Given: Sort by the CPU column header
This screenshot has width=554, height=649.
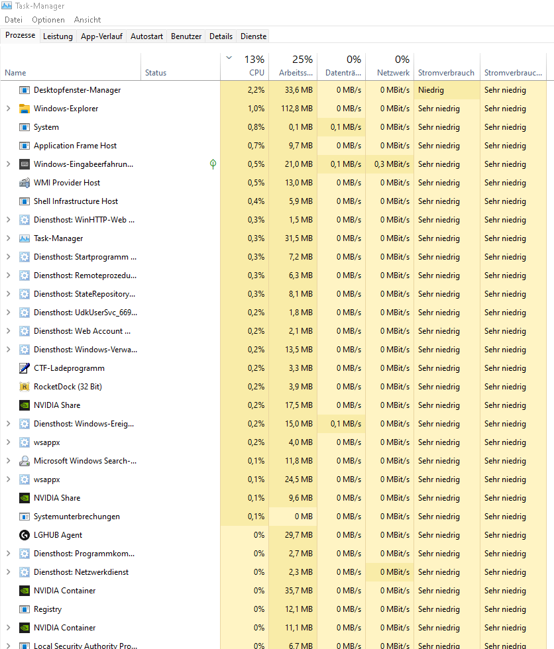Looking at the screenshot, I should [x=245, y=67].
